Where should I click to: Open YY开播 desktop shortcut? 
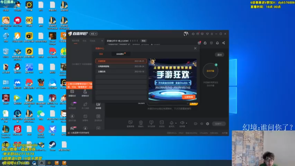tap(29, 6)
